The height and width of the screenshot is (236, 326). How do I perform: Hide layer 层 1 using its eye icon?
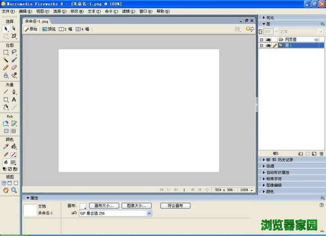268,46
